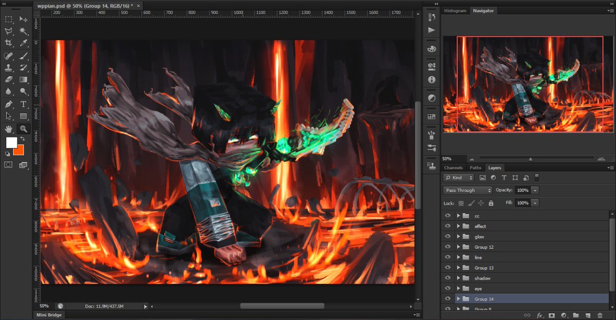Hide the effect layer group
Viewport: 616px width, 320px height.
coord(448,226)
